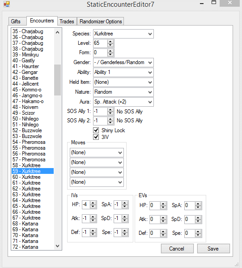Click the Save button
Screen dimensions: 242x268
(213, 249)
